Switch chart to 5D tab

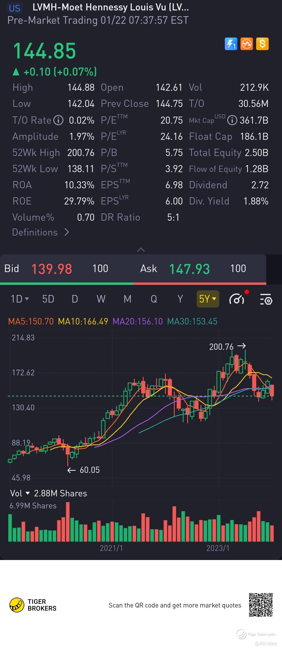(48, 299)
